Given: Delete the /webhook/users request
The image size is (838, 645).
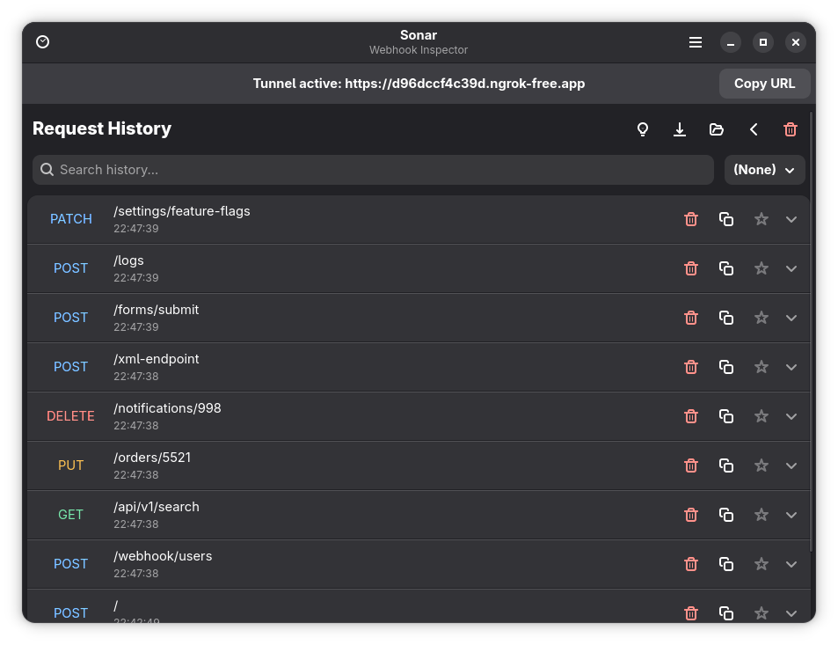Looking at the screenshot, I should click(691, 564).
